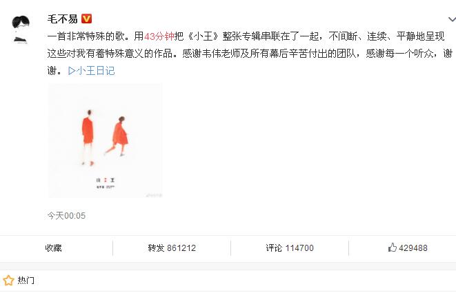Select the 热门 hot comments tab

pos(26,281)
